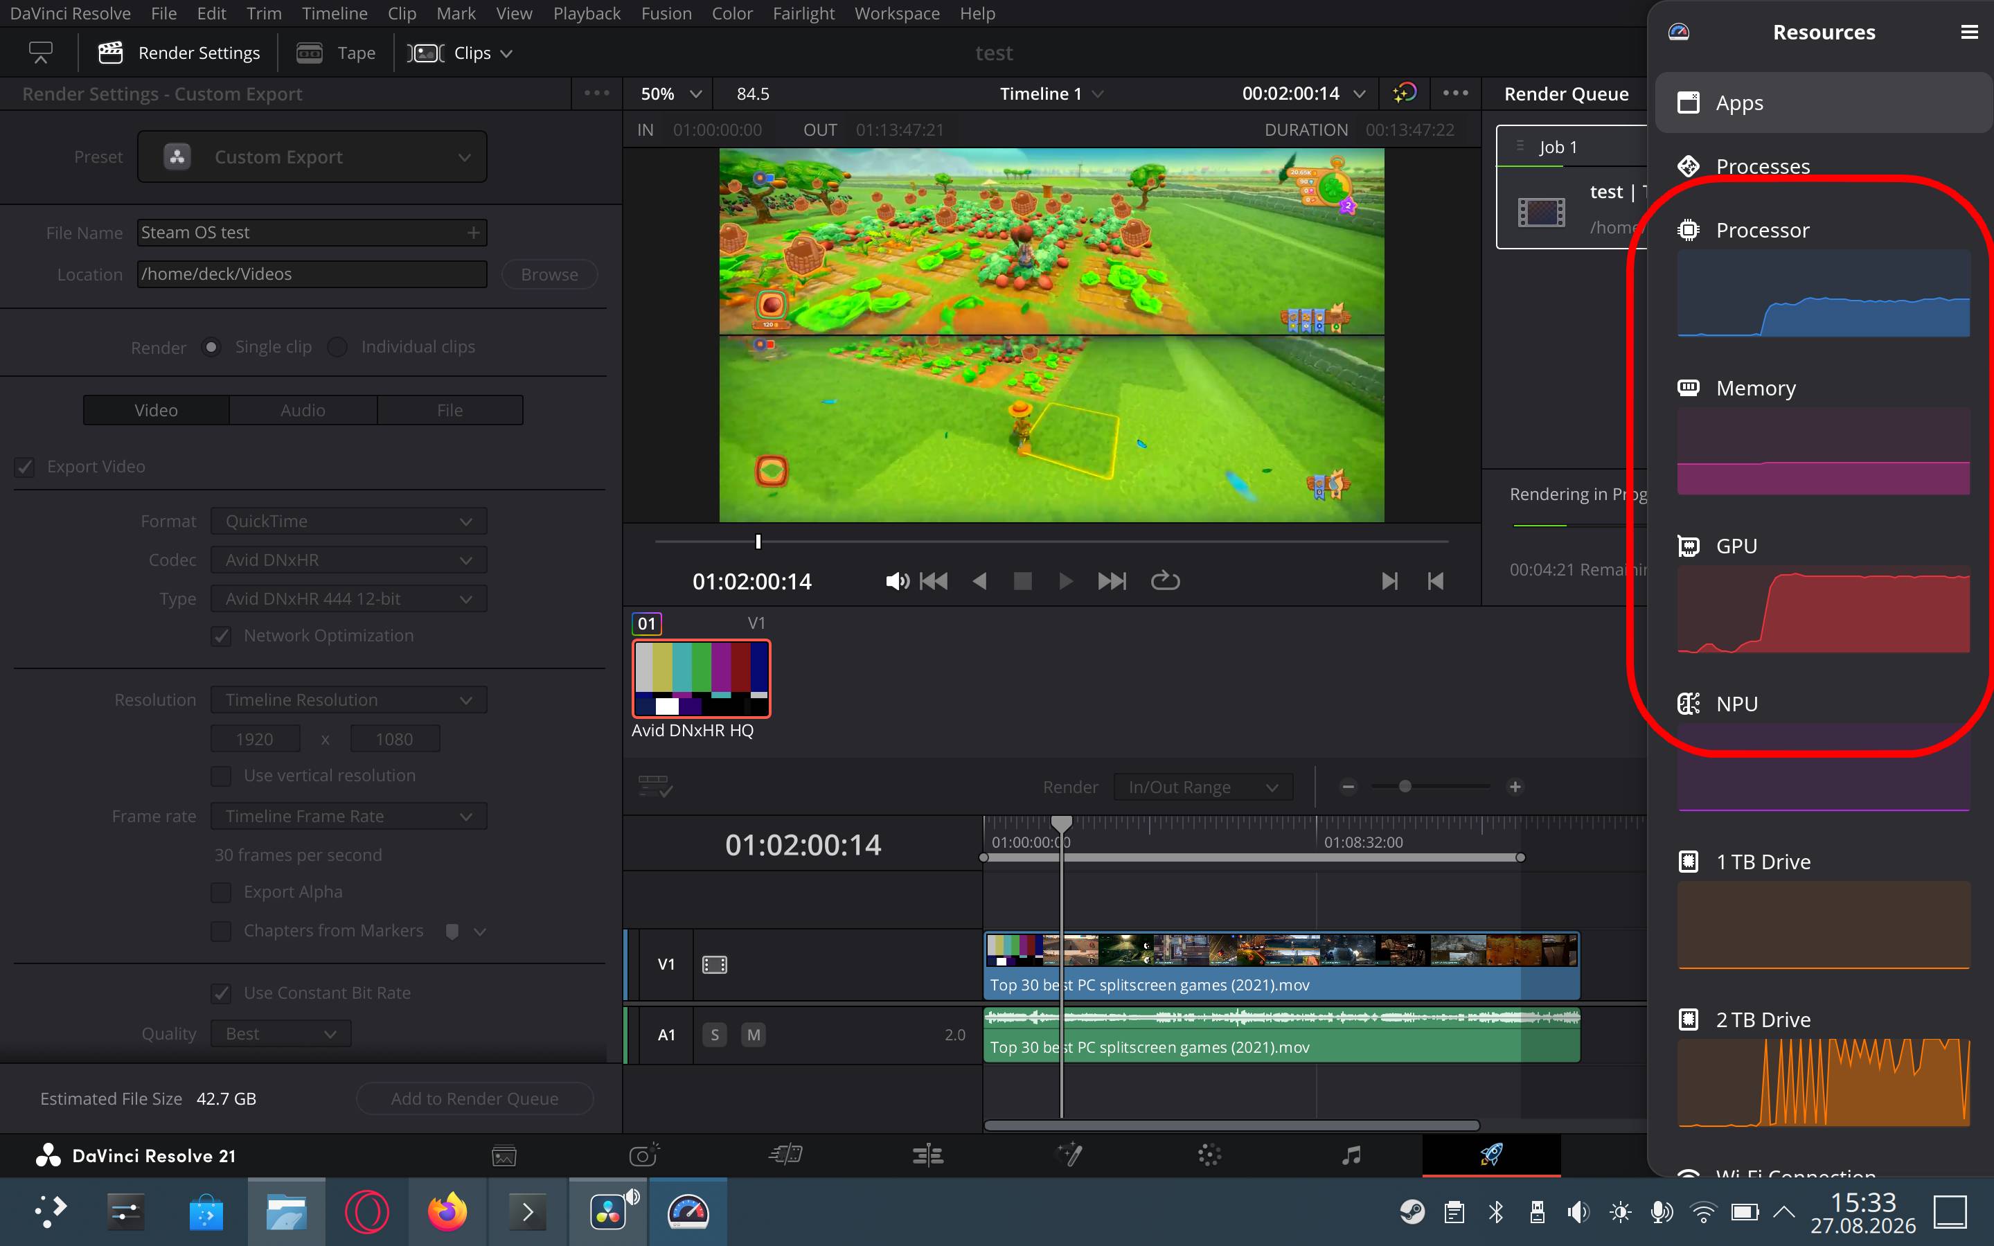Open the Render In/Out Range dropdown
The width and height of the screenshot is (1994, 1246).
pos(1203,787)
